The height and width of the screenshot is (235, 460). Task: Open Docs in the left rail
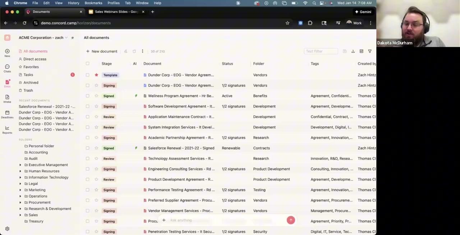(7, 84)
